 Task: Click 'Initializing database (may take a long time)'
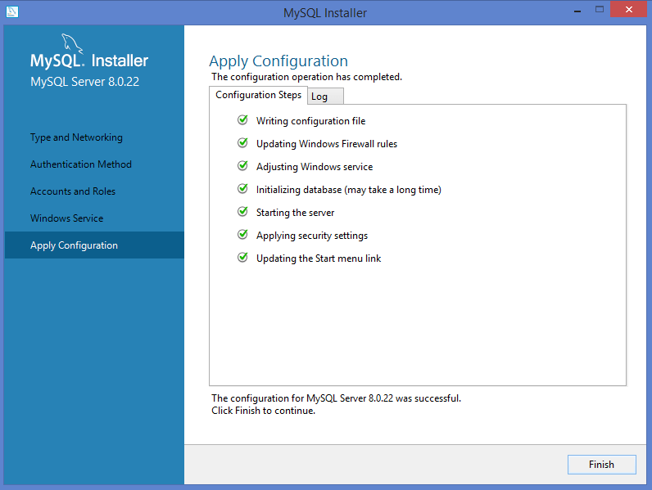[349, 190]
